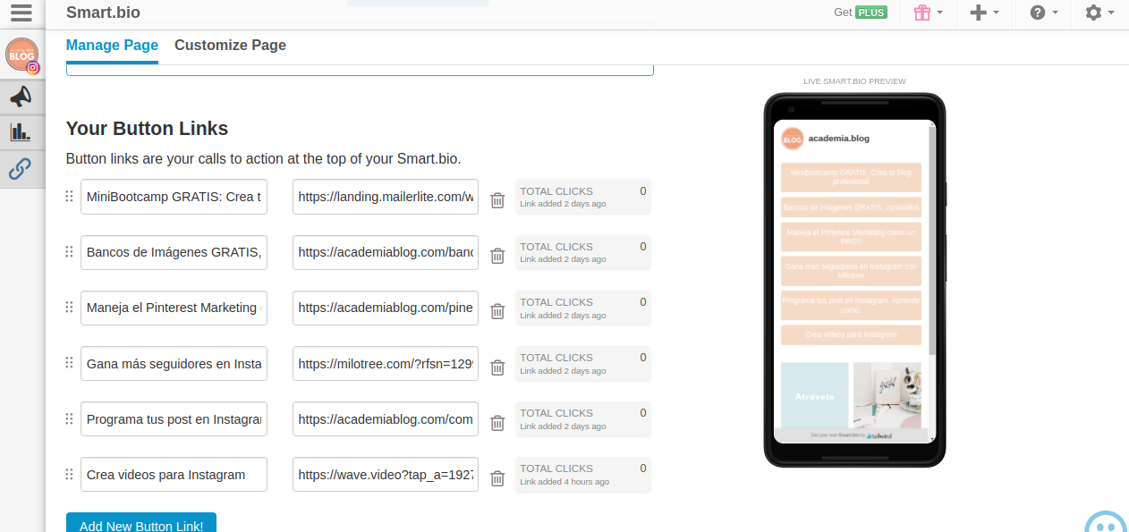Click the Smart.bio page title
The height and width of the screenshot is (532, 1129).
click(103, 13)
